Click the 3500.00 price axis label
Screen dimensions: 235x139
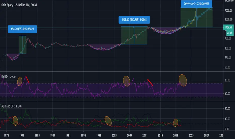(228, 19)
